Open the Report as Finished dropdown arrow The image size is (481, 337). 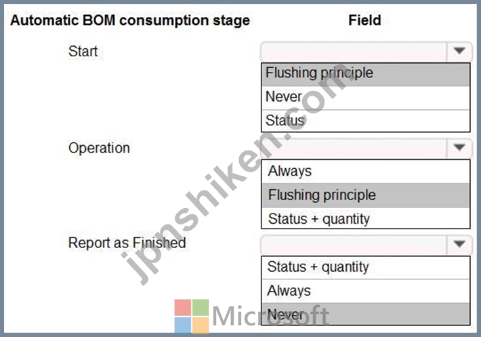459,244
